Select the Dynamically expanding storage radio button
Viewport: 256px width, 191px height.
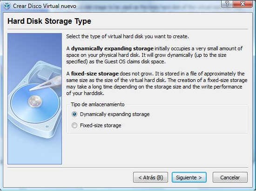pyautogui.click(x=74, y=114)
